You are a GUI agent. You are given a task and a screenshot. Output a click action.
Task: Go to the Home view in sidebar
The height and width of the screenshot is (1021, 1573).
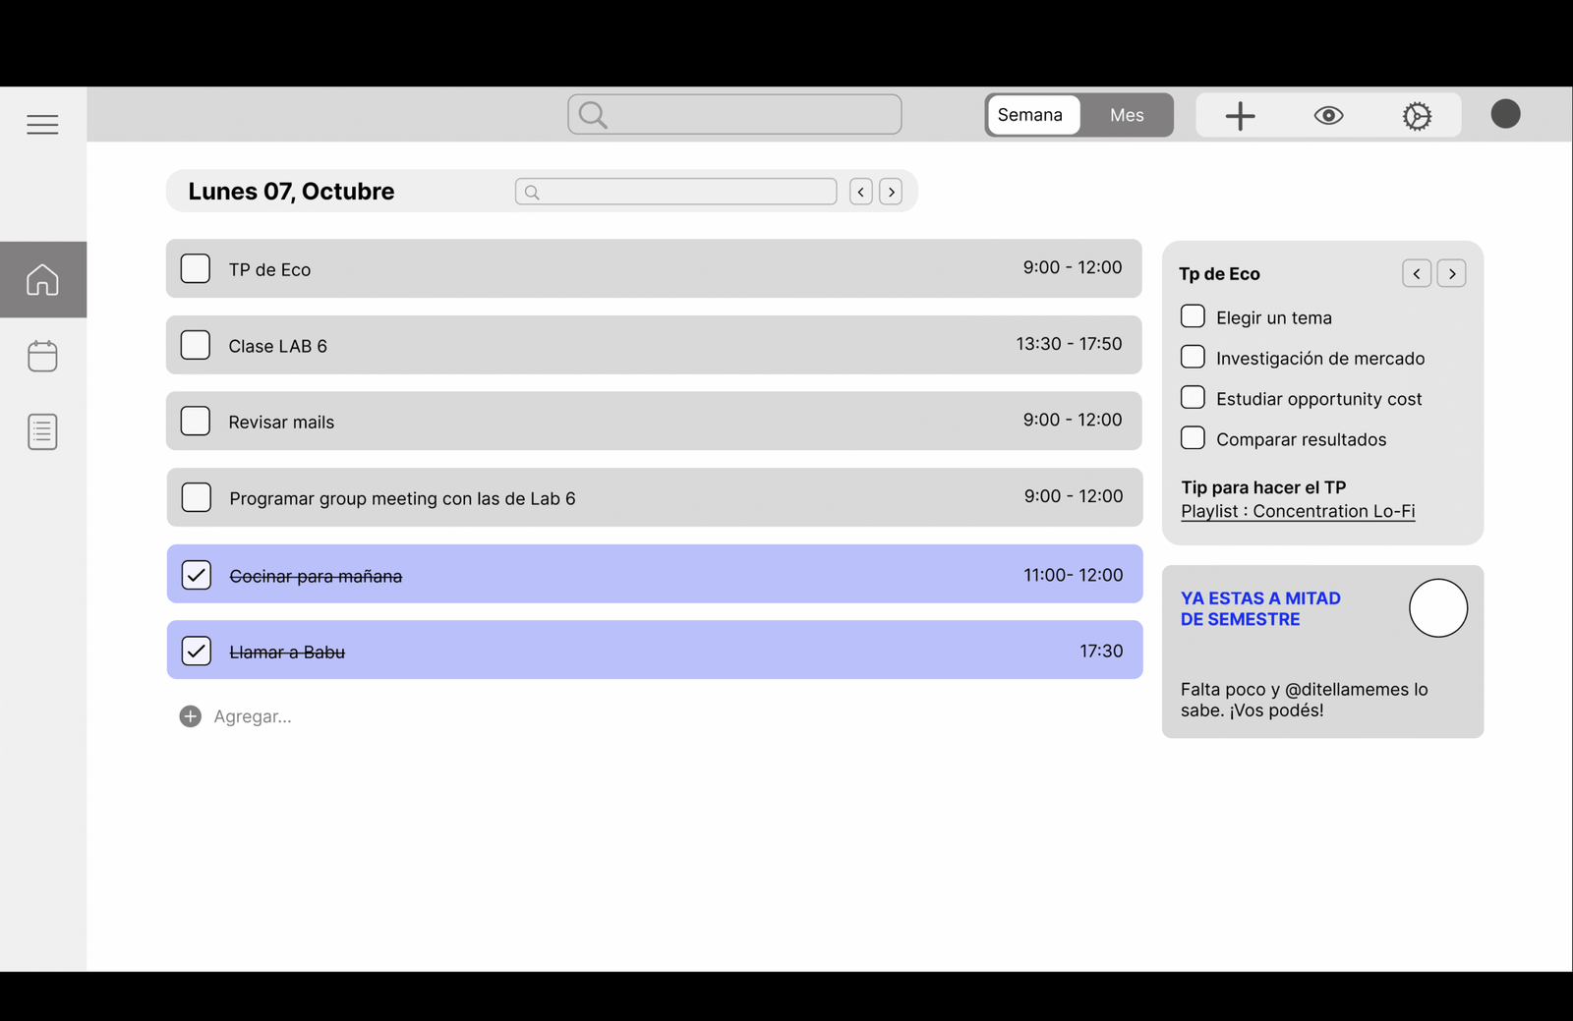(42, 280)
